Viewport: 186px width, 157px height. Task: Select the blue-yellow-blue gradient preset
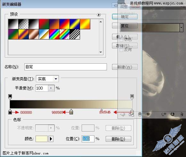(x=75, y=24)
